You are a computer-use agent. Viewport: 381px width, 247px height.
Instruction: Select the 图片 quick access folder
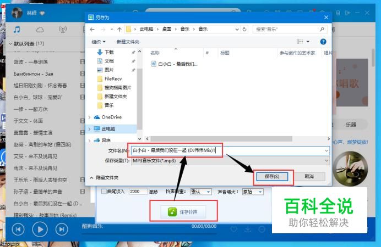(109, 70)
